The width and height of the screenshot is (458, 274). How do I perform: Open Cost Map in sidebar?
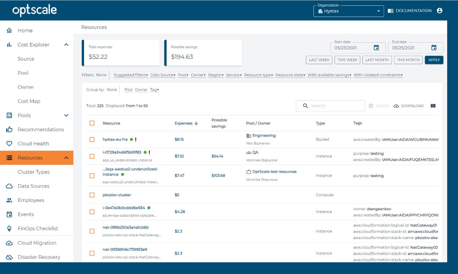pos(29,101)
